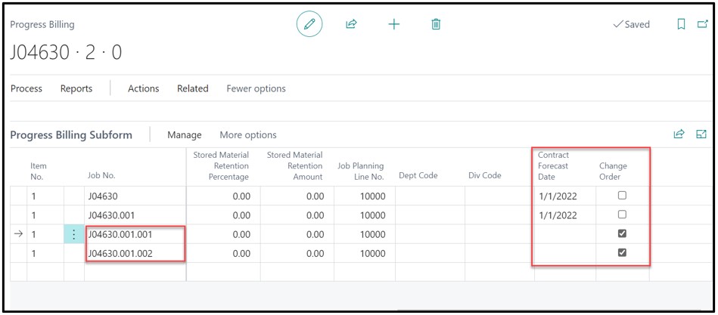Check Change Order for J04630 row
Viewport: 718px width, 315px height.
(622, 196)
